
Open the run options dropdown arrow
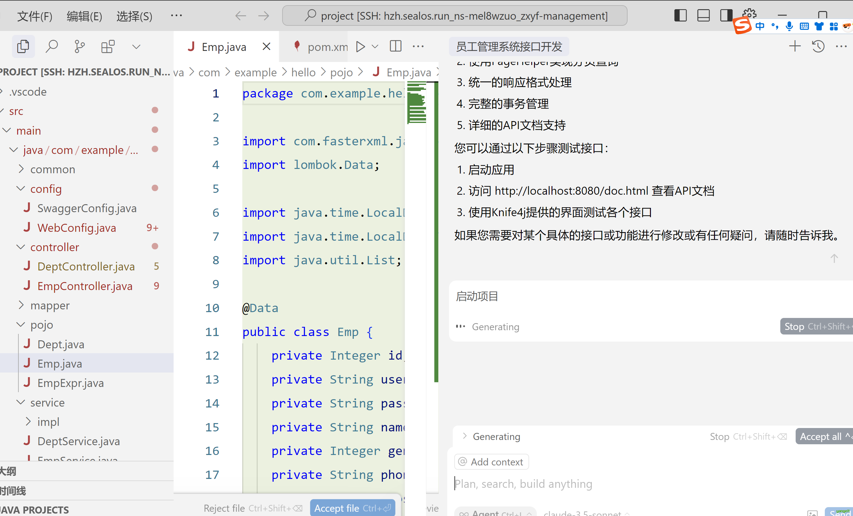[x=375, y=46]
